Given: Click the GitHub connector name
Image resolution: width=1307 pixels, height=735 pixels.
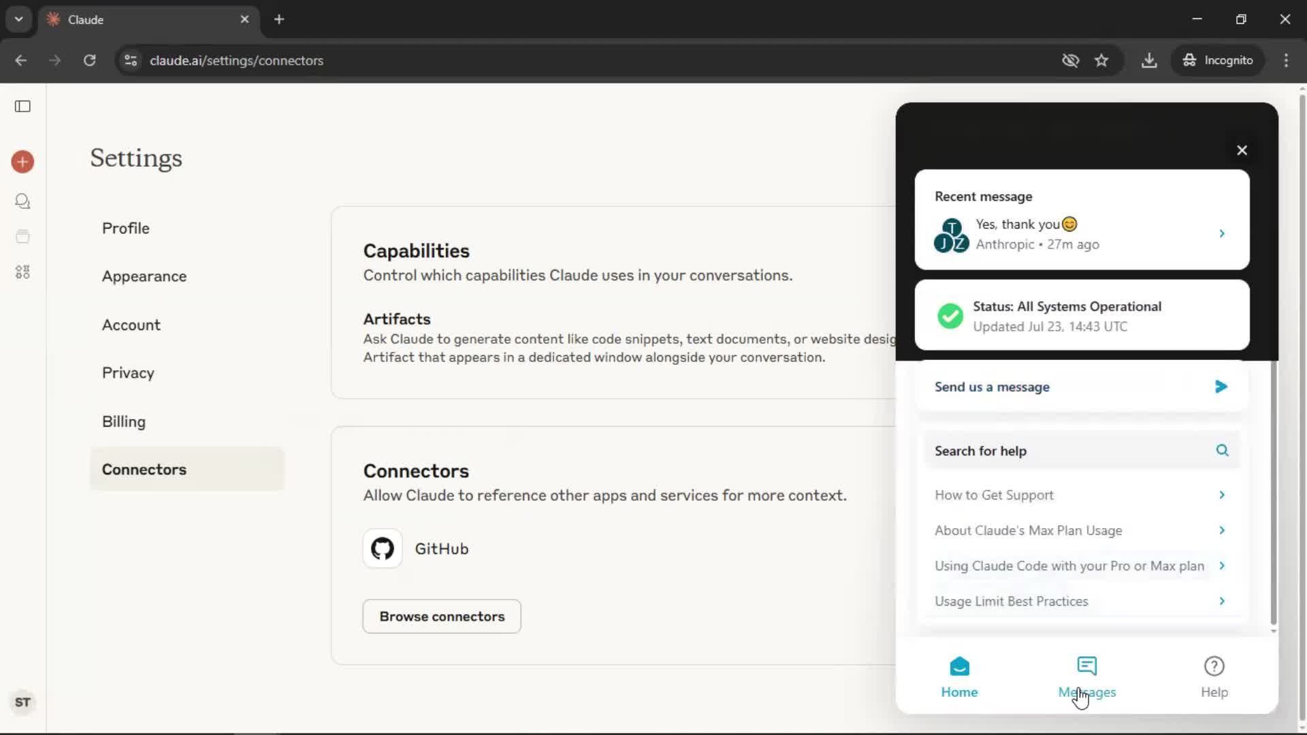Looking at the screenshot, I should pyautogui.click(x=442, y=549).
